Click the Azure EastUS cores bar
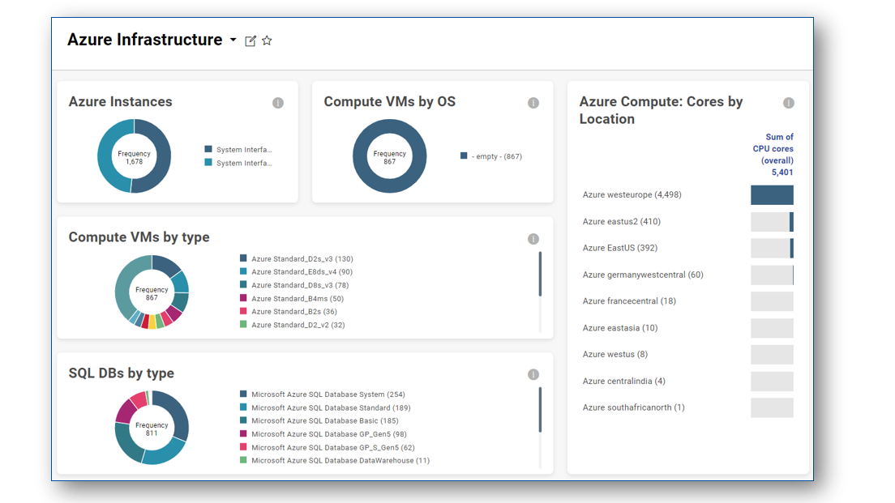The image size is (895, 503). [772, 248]
